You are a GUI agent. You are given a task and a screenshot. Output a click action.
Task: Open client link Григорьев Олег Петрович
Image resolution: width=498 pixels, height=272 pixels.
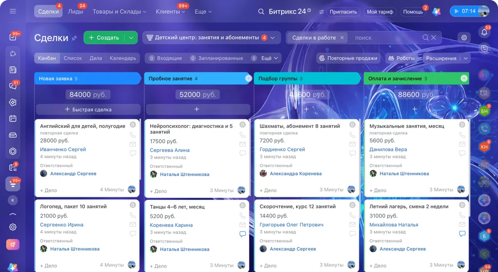pyautogui.click(x=291, y=224)
